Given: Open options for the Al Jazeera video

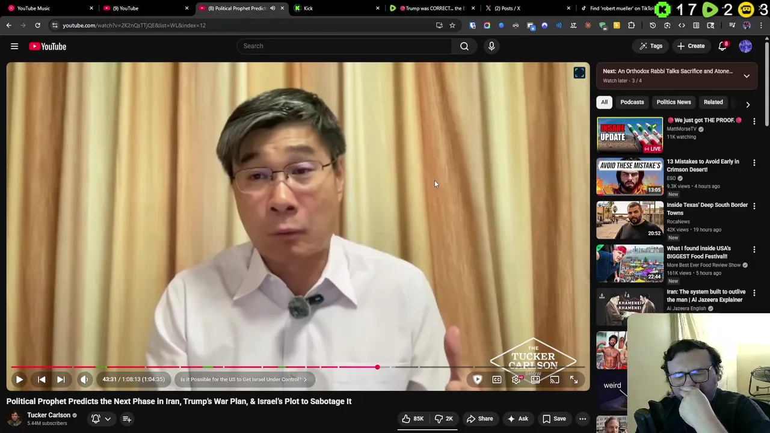Looking at the screenshot, I should click(754, 293).
